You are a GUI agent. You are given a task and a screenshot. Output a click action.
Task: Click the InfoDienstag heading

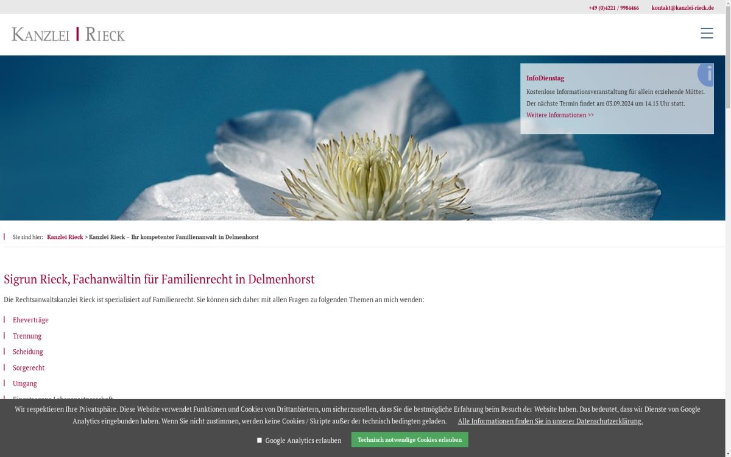click(x=545, y=78)
